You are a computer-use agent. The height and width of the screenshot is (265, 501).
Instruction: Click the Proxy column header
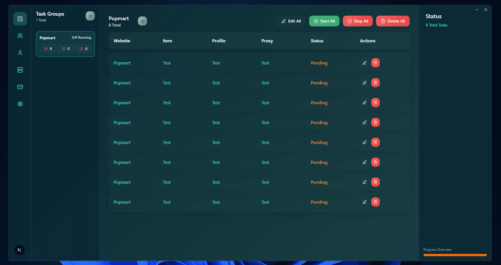267,41
